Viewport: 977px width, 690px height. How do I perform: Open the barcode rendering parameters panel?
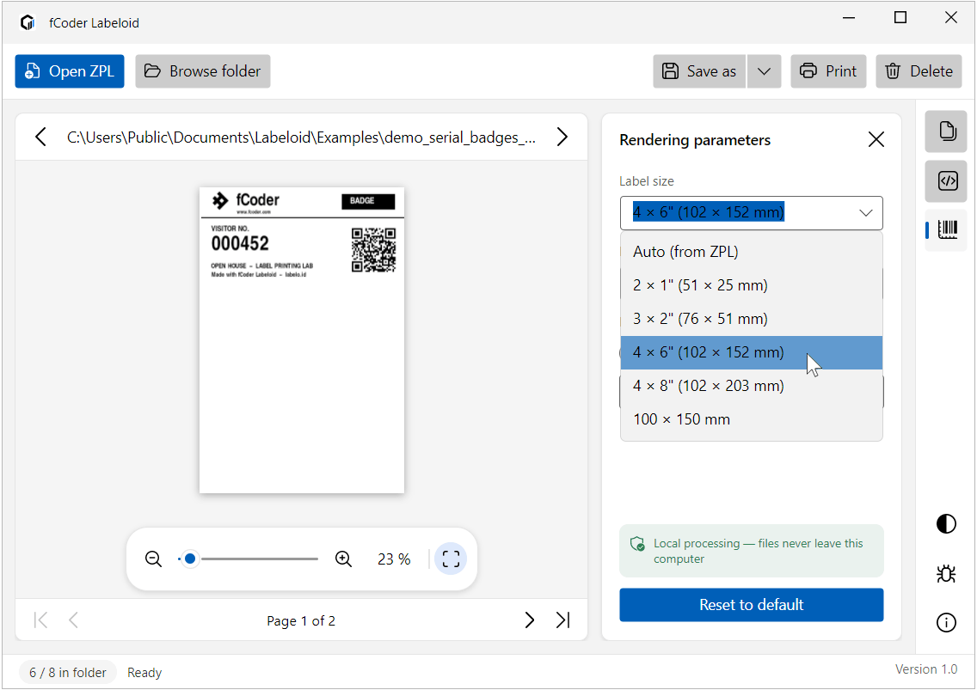[x=946, y=230]
